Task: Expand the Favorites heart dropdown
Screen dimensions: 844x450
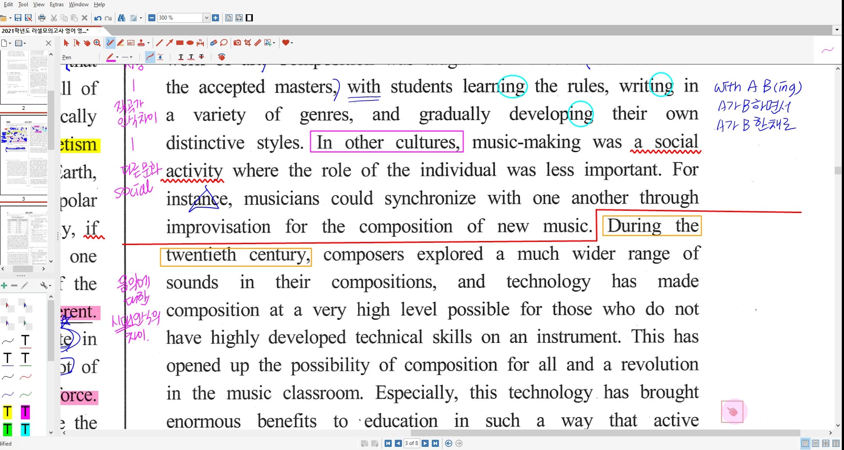Action: click(292, 43)
